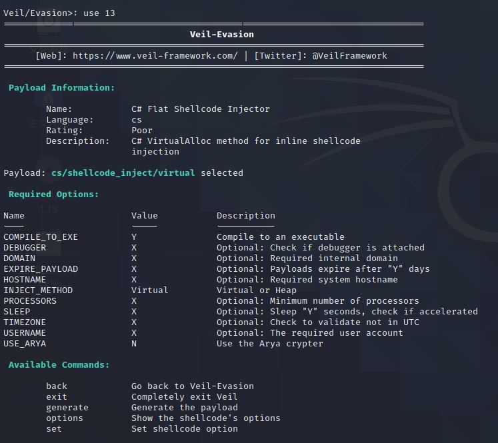Viewport: 498px width, 443px height.
Task: Click the X value in DEBUGGER row
Action: pyautogui.click(x=134, y=248)
